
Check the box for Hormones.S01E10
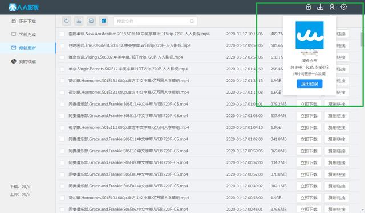pyautogui.click(x=62, y=198)
